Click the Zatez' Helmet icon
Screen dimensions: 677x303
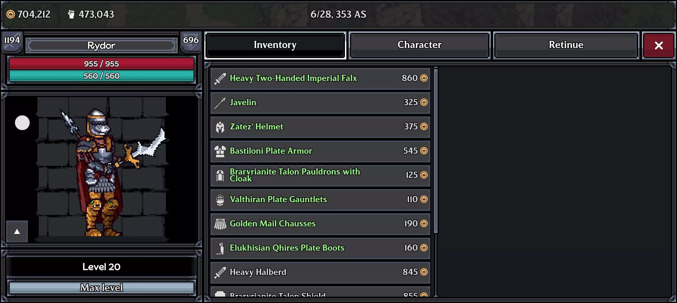[220, 127]
